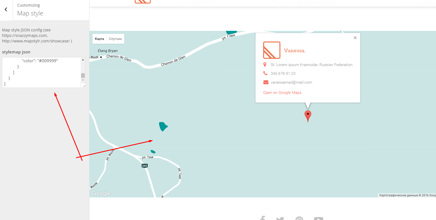Click the envelope icon beside the email address
436x220 pixels.
[x=266, y=82]
